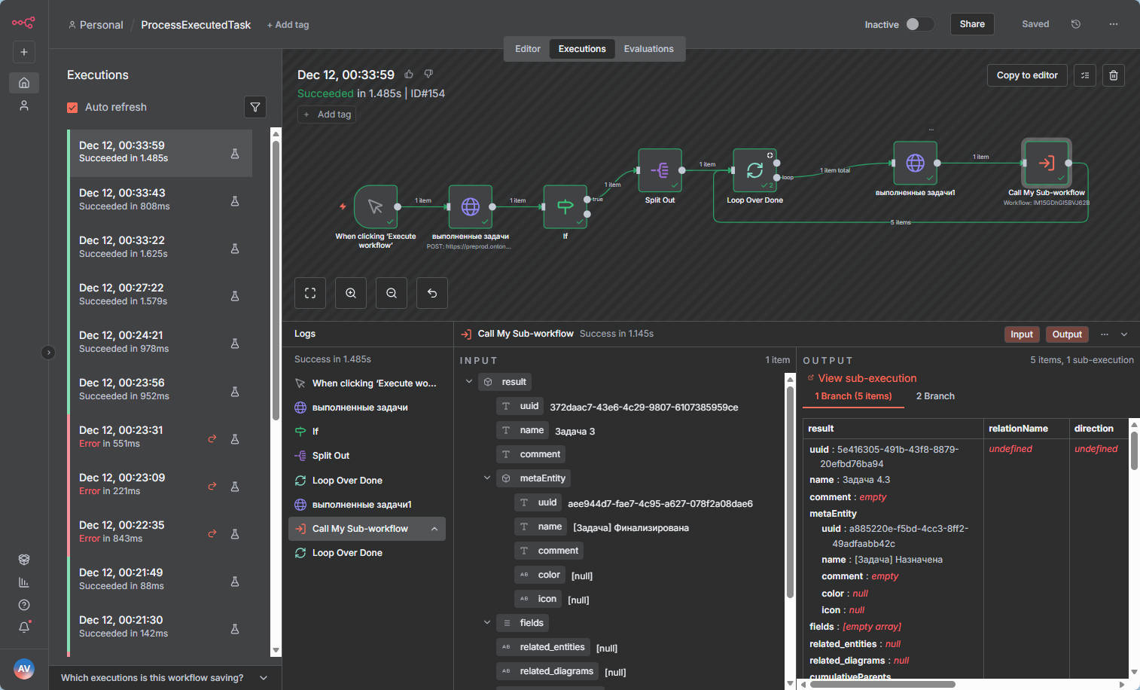Retry the failed 00:23:31 execution
Image resolution: width=1140 pixels, height=690 pixels.
point(212,438)
